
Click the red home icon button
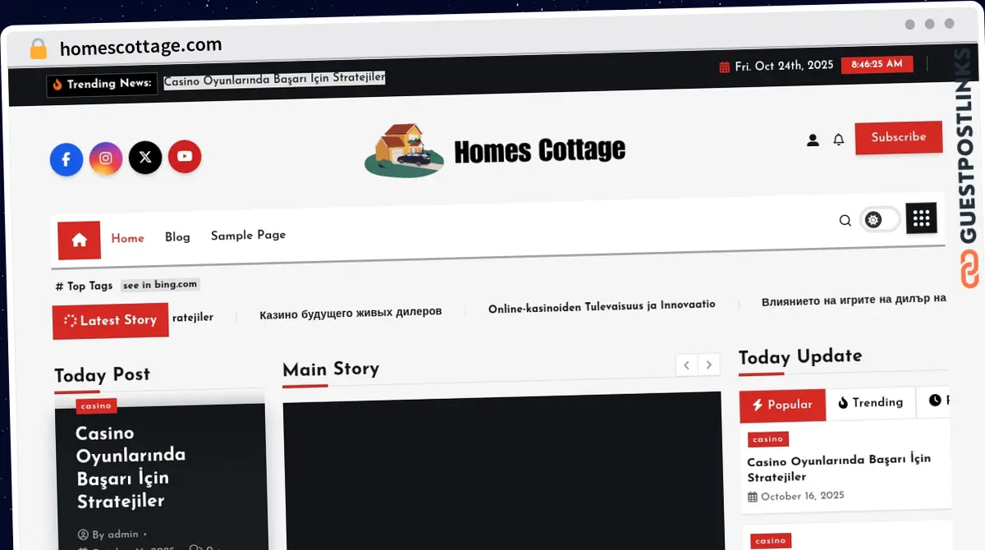(80, 240)
